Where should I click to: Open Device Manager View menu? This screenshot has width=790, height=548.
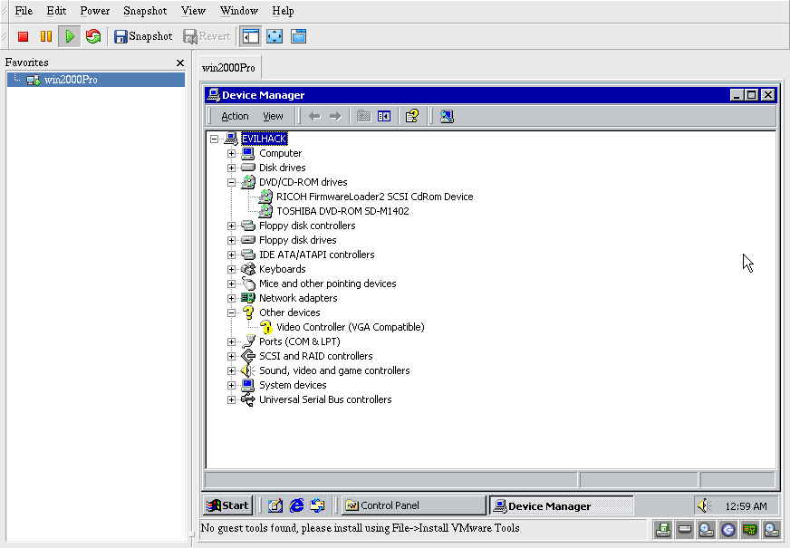coord(273,116)
